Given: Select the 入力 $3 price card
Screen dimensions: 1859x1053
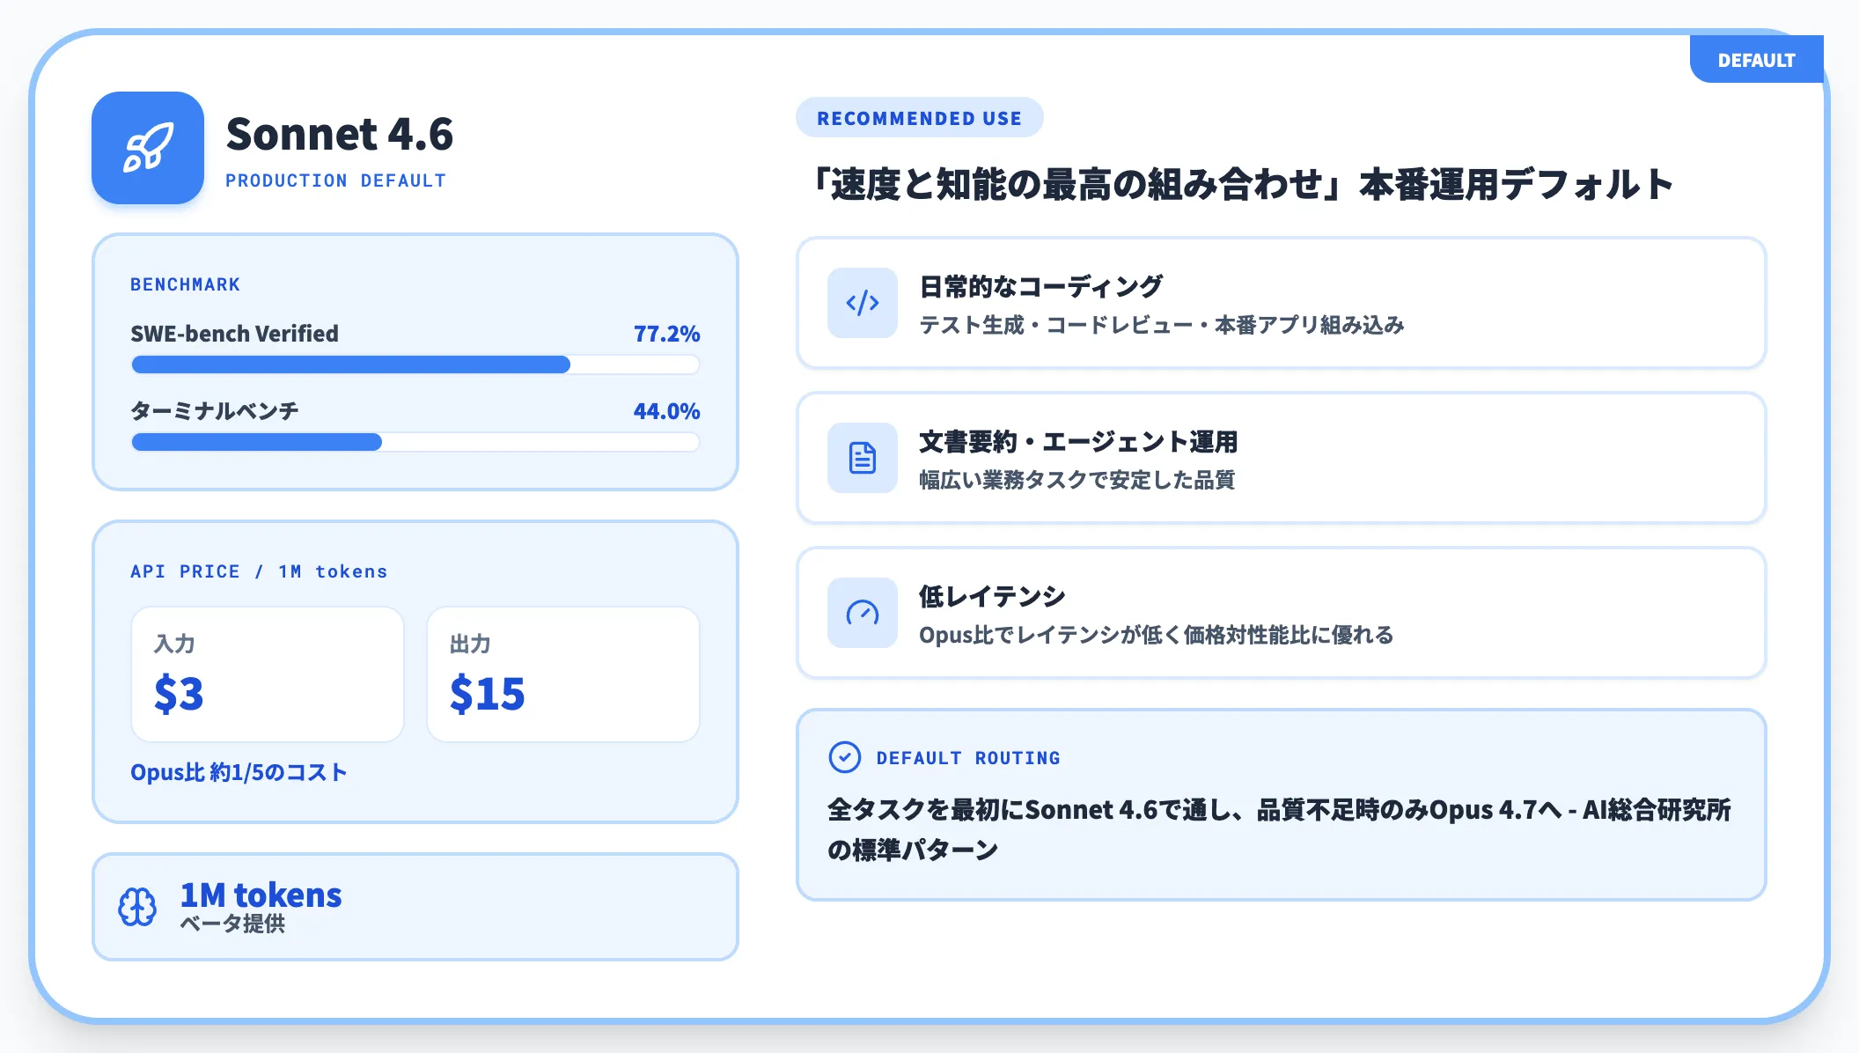Looking at the screenshot, I should tap(268, 674).
